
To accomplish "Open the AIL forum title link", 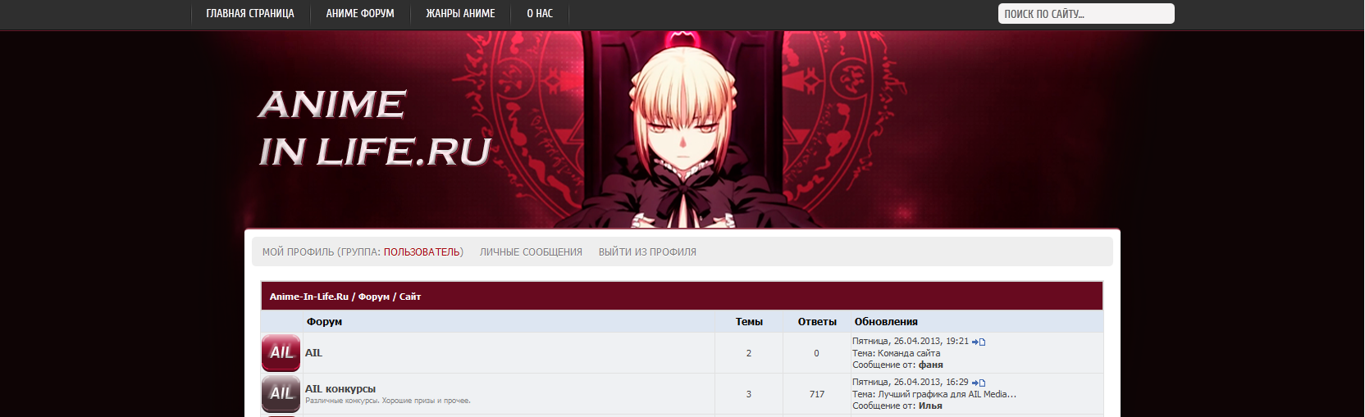I will coord(313,353).
